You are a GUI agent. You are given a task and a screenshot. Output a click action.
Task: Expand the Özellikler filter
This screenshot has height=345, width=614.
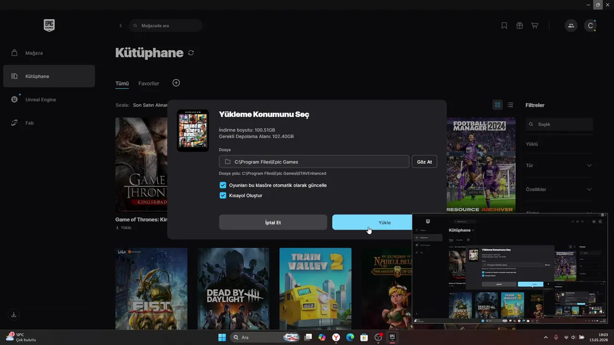(559, 189)
